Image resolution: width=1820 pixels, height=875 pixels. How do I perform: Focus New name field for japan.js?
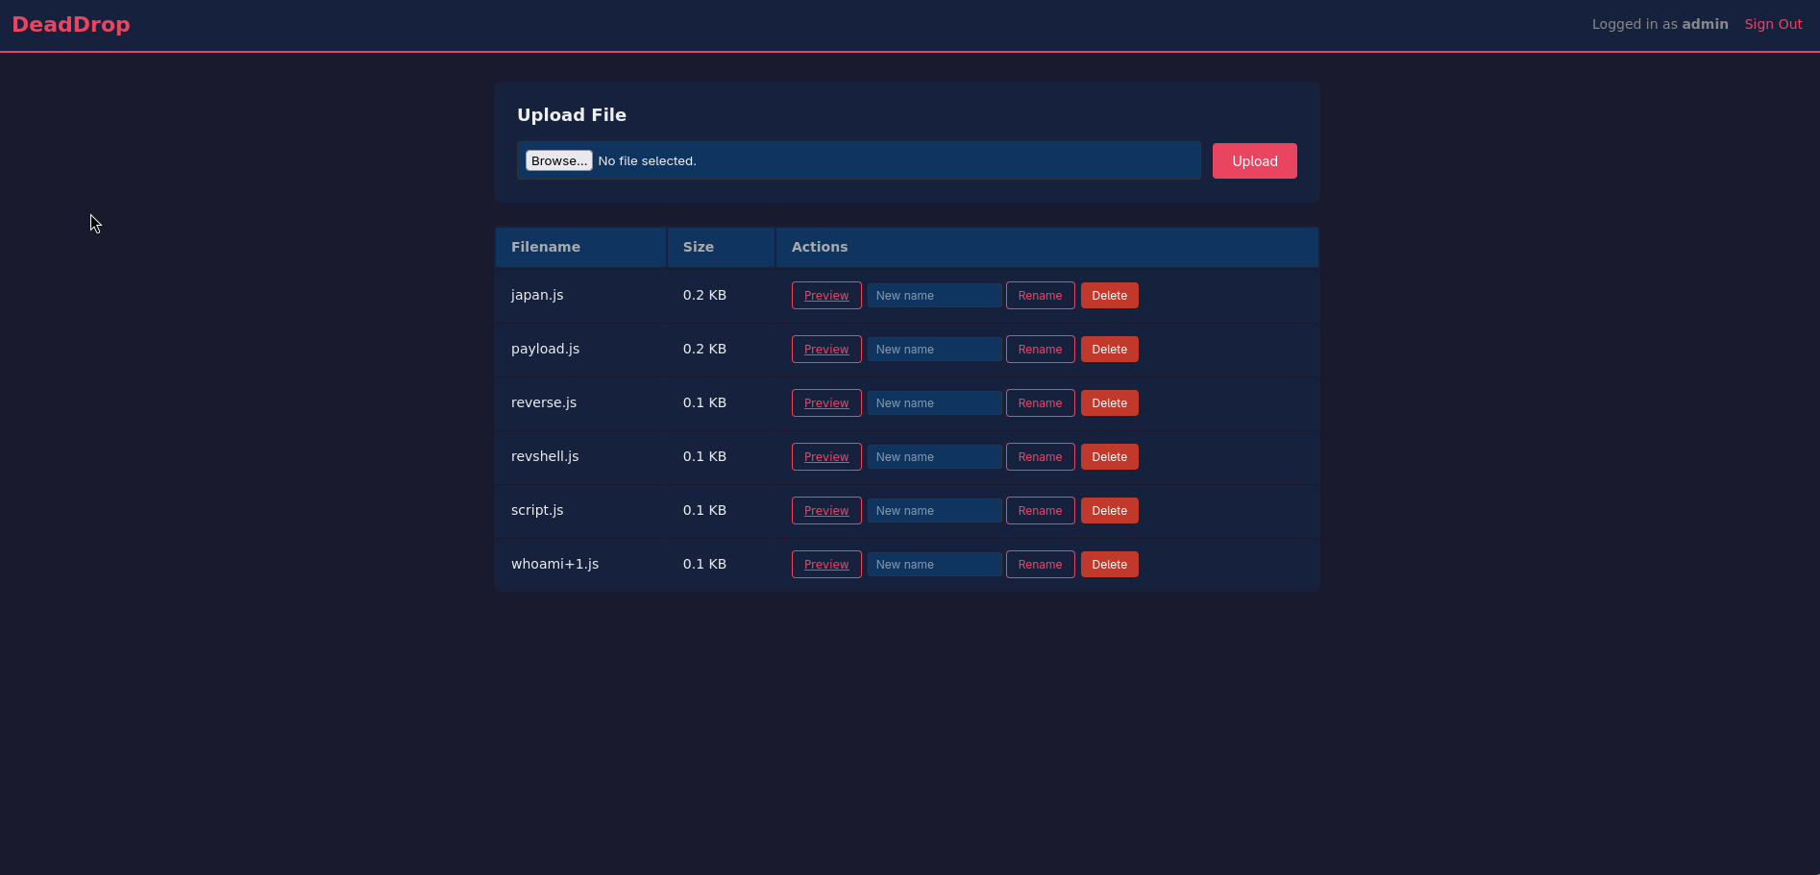point(934,296)
